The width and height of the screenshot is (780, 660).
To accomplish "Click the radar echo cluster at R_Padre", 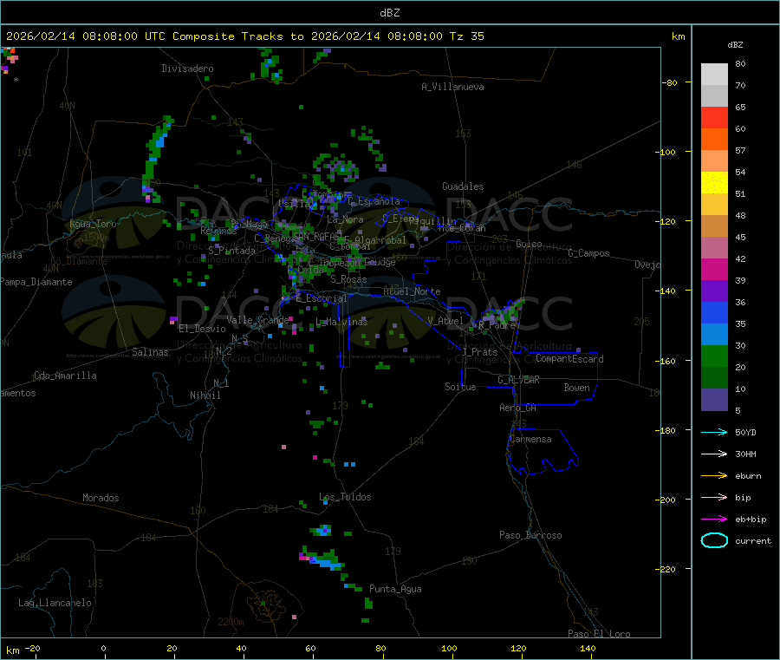I will [499, 314].
